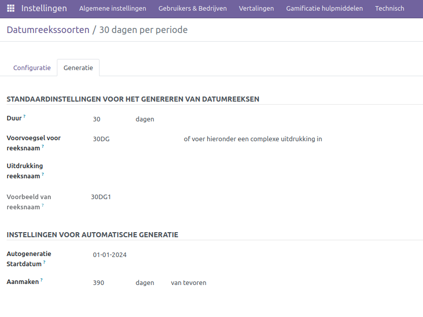Click the help icon for Autogeneratie Startdatum
This screenshot has height=317, width=423.
click(44, 262)
